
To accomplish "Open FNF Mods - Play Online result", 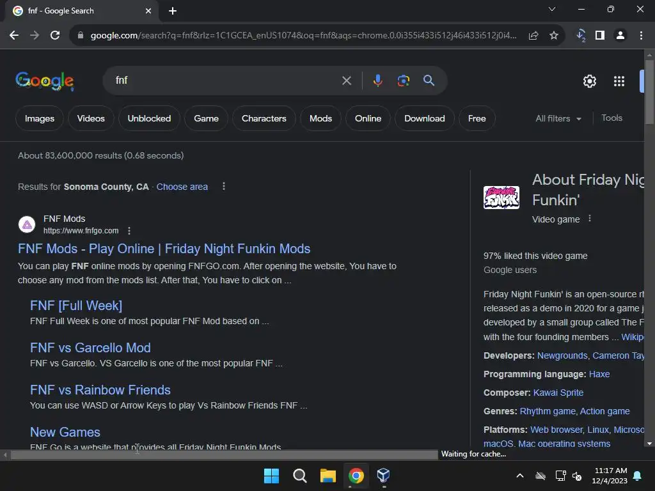I will [164, 249].
